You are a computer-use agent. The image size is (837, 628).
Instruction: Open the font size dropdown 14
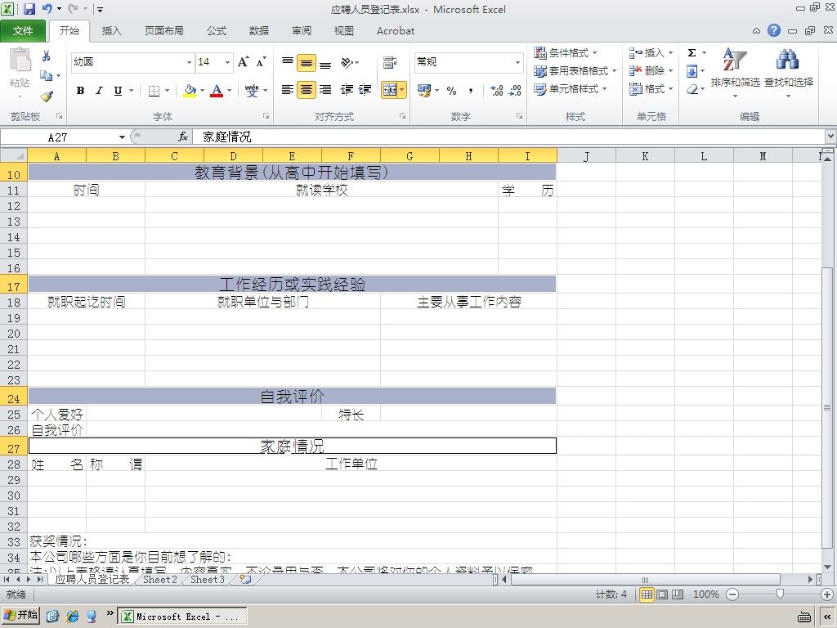tap(227, 62)
